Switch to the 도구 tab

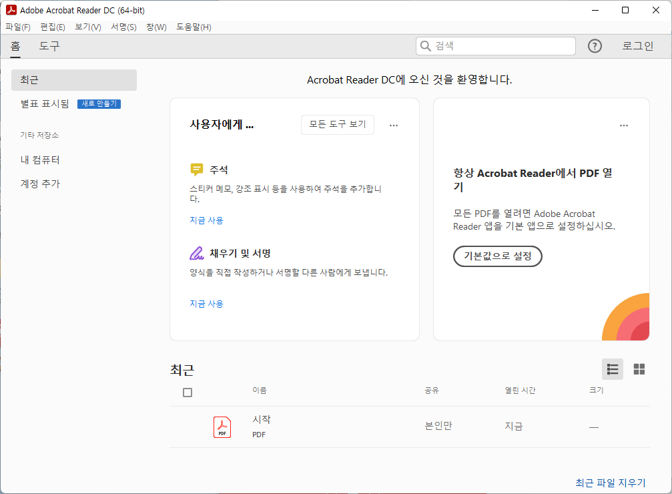point(49,46)
